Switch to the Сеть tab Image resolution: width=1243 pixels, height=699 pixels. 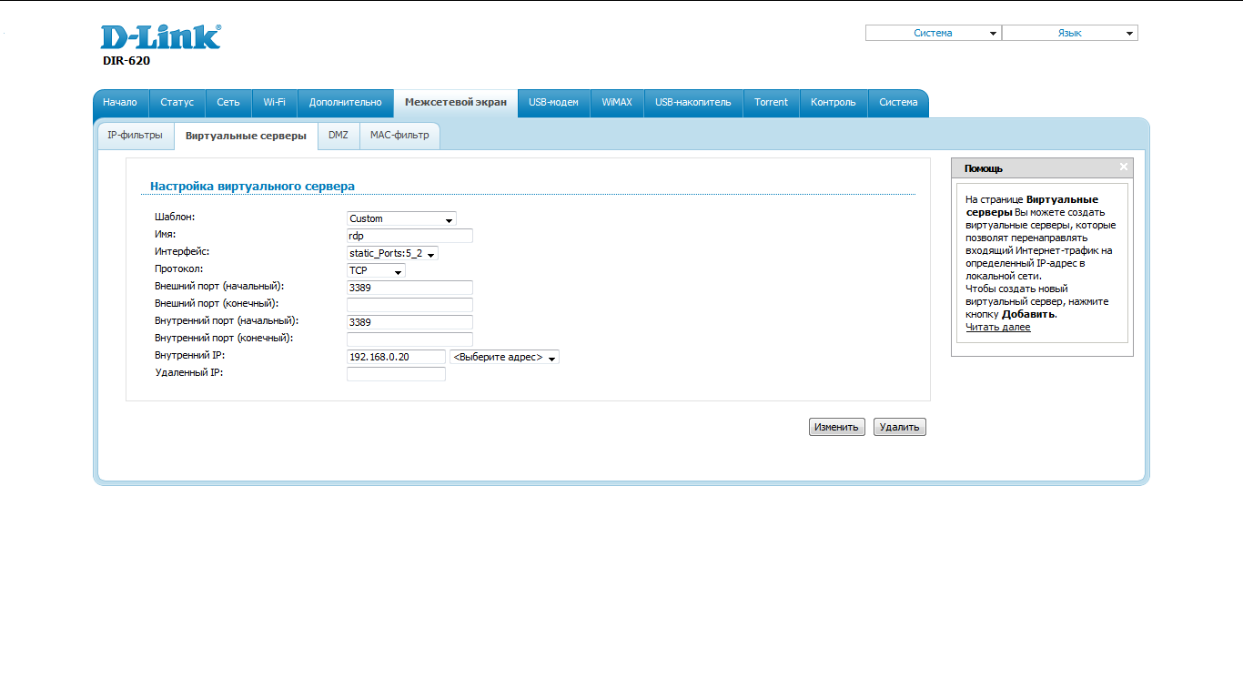pyautogui.click(x=228, y=103)
